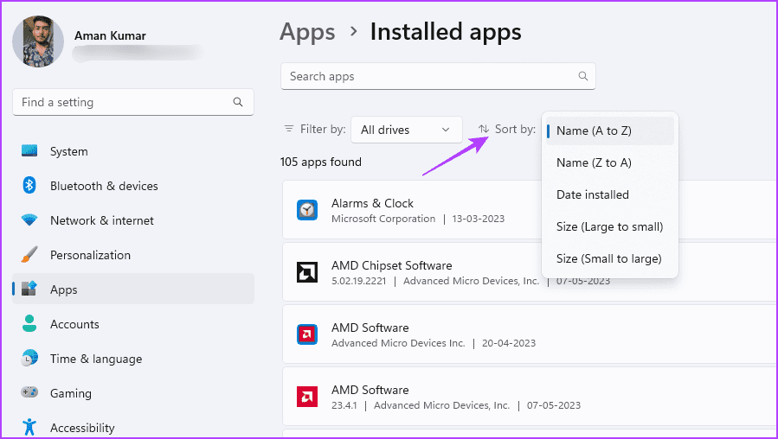The image size is (778, 439).
Task: Click the Accessibility figure icon
Action: click(x=29, y=427)
